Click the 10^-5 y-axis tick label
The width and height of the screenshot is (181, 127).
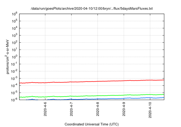(x=14, y=93)
